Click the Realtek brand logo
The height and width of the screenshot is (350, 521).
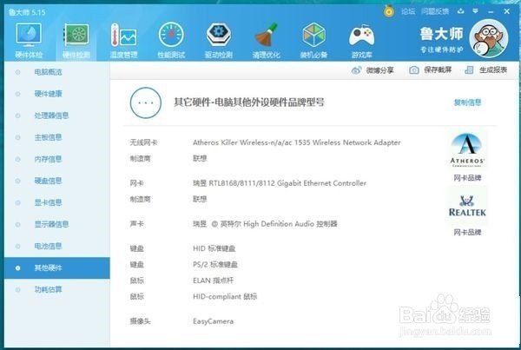(x=467, y=206)
